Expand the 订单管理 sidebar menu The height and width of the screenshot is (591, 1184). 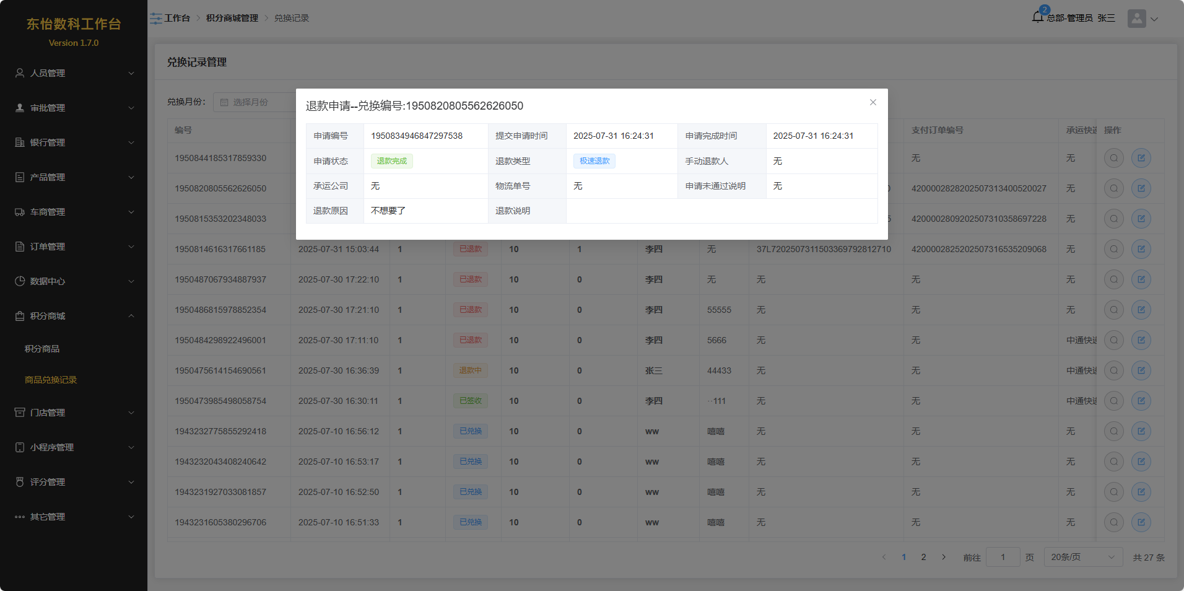(x=74, y=247)
